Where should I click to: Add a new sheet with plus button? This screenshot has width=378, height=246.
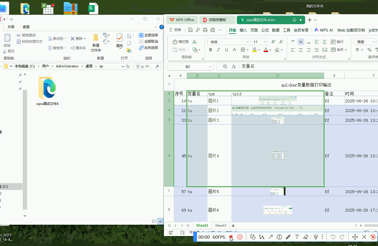pos(233,226)
